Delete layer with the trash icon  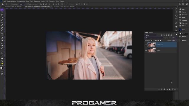[175, 89]
